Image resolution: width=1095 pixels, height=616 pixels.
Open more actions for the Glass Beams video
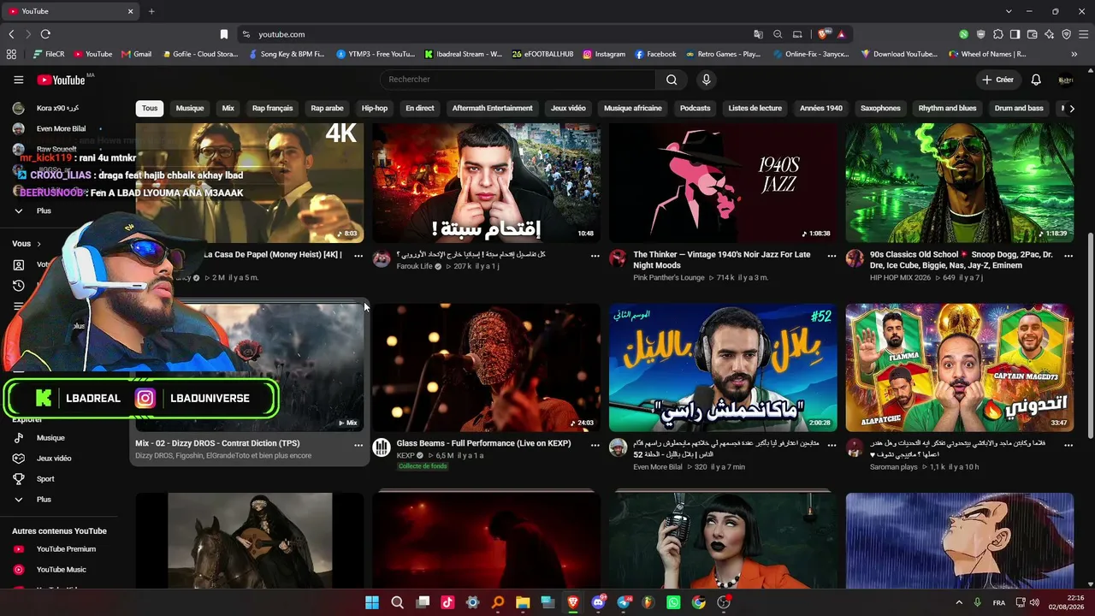pos(595,445)
